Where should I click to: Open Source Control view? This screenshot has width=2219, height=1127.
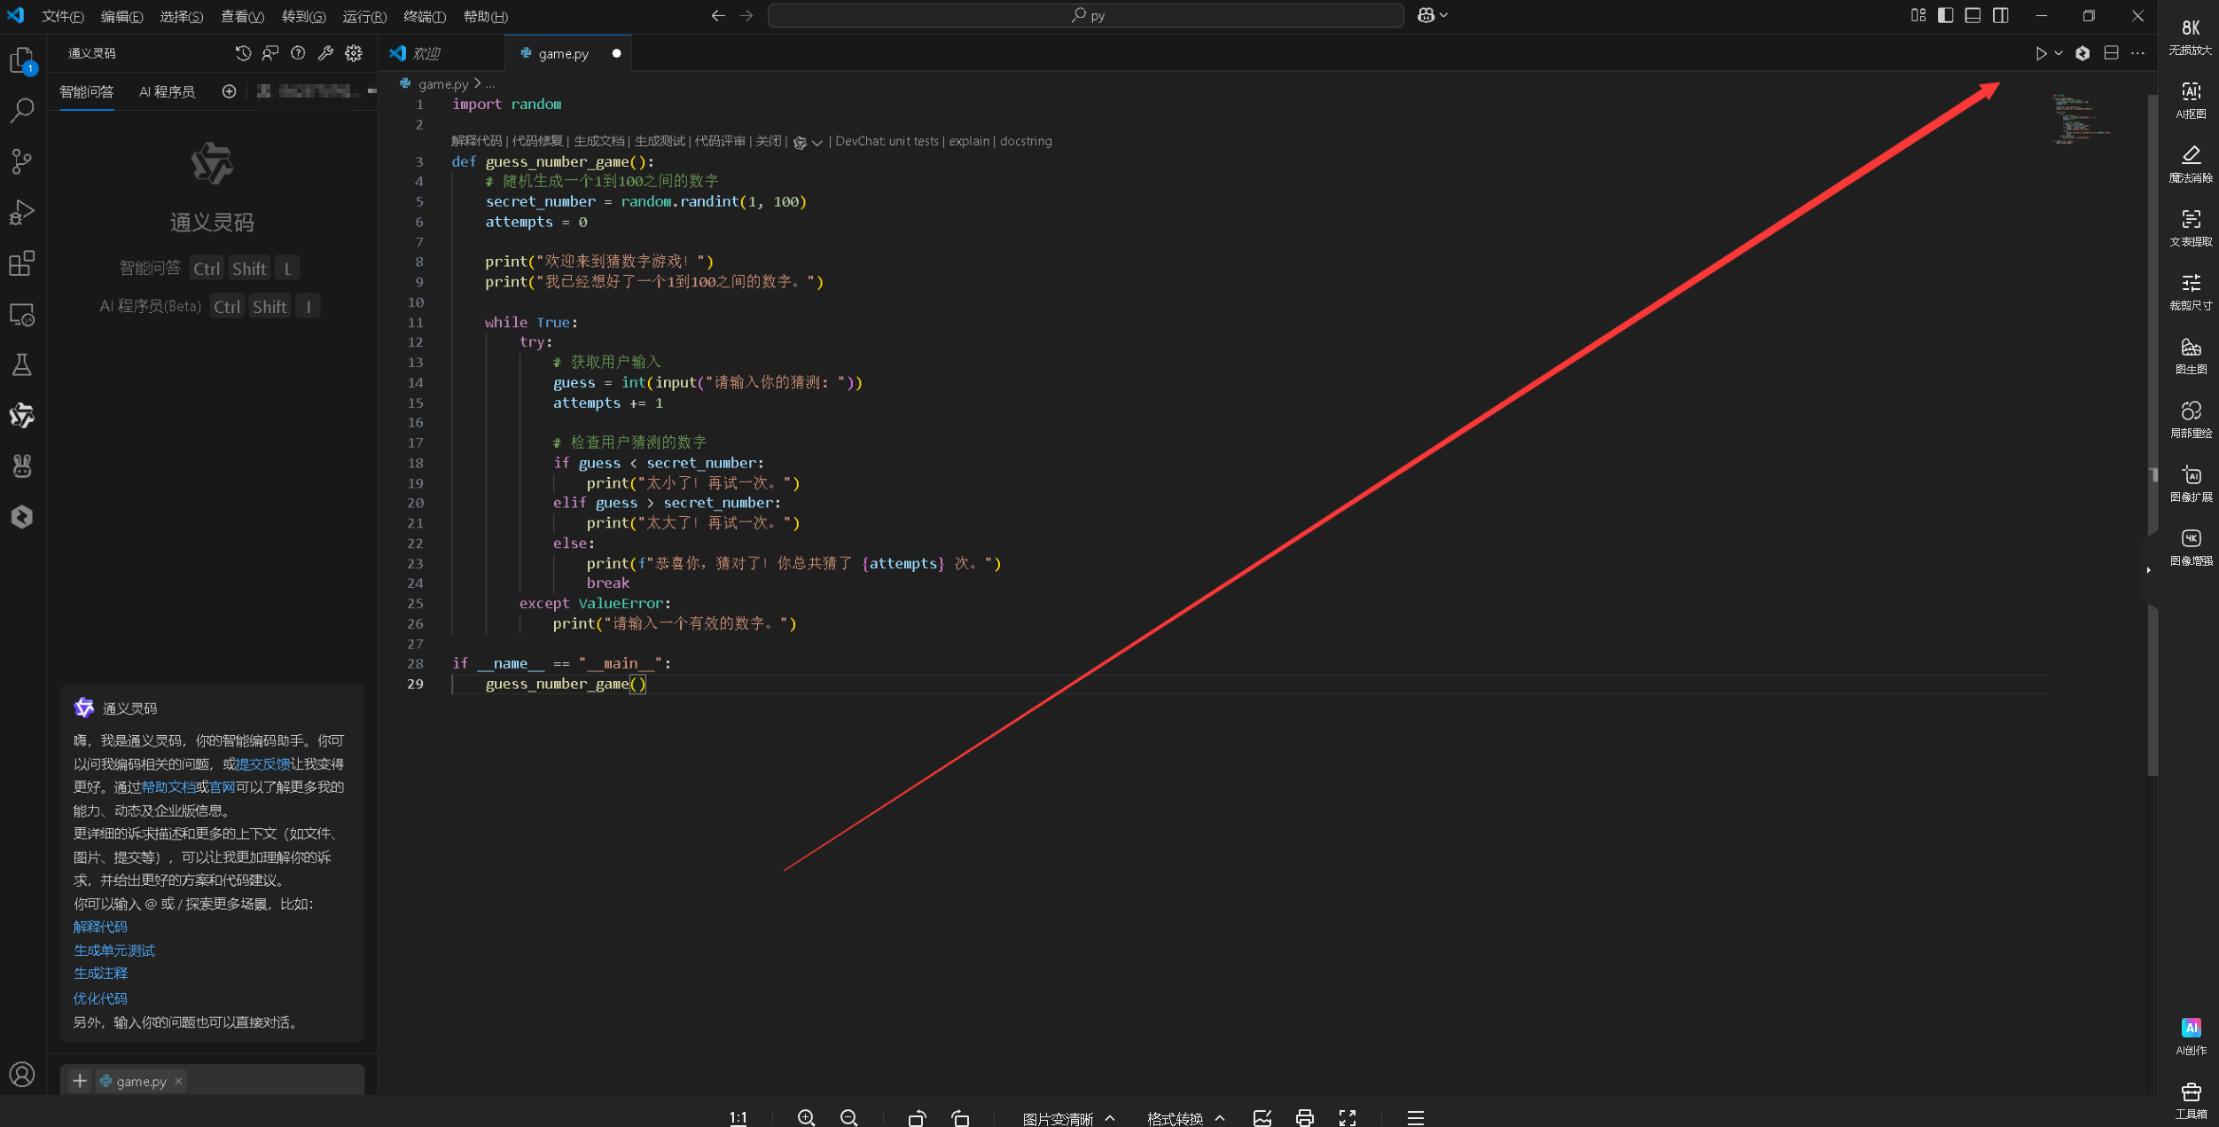point(22,161)
